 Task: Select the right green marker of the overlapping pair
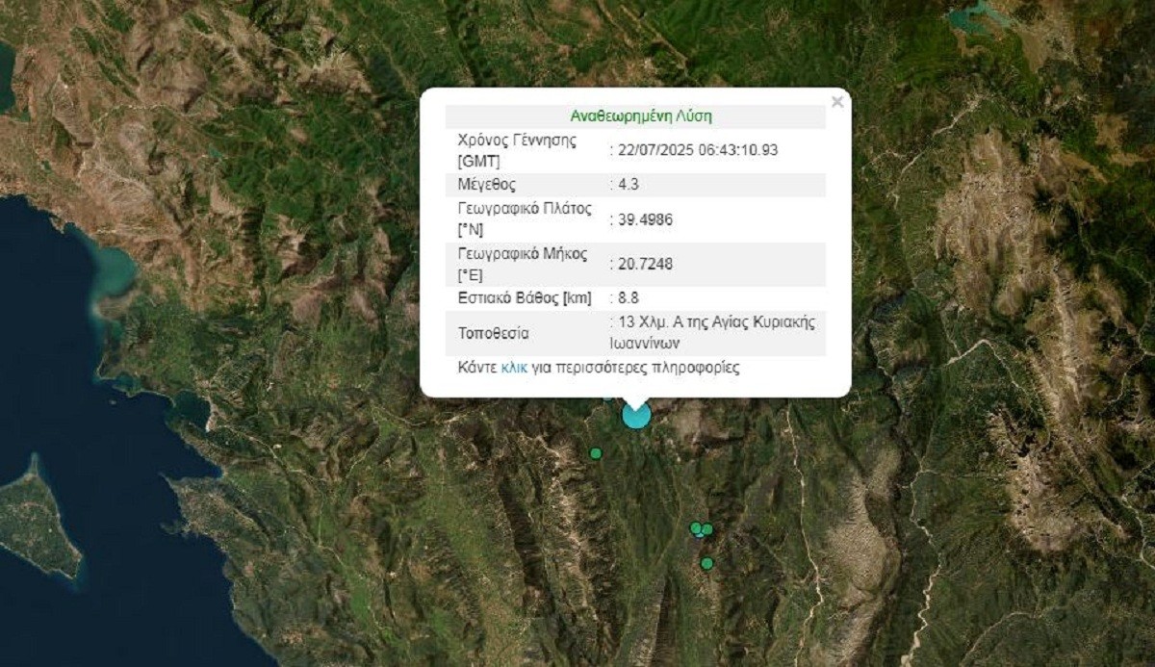[707, 529]
